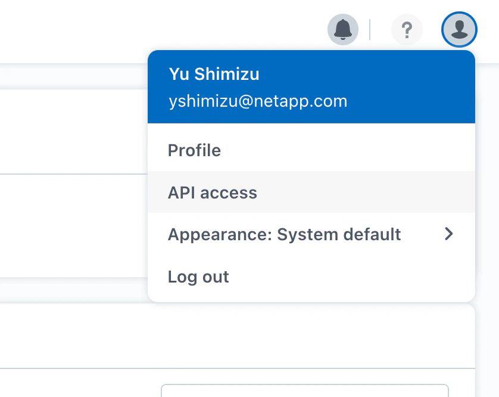The image size is (499, 397).
Task: Click the user name Yu Shimizu
Action: (214, 74)
